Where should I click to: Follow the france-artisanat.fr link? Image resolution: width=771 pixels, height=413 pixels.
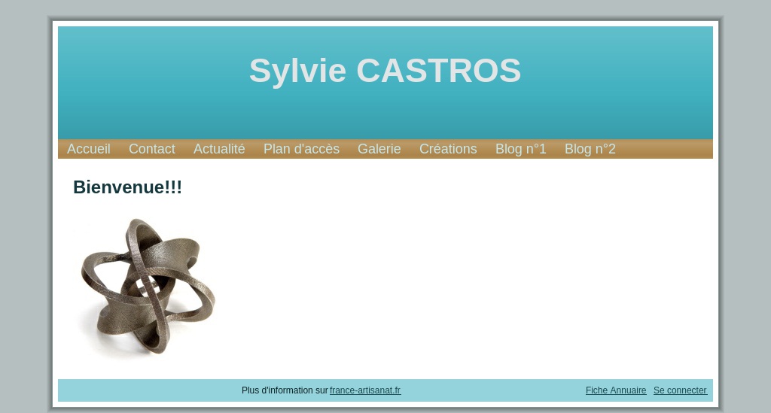click(x=365, y=390)
